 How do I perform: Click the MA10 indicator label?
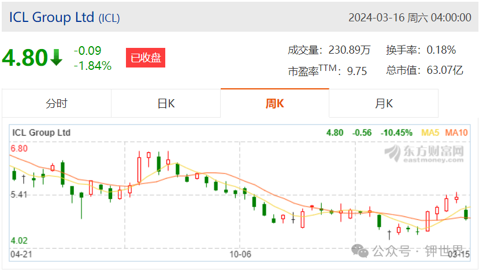pos(456,133)
